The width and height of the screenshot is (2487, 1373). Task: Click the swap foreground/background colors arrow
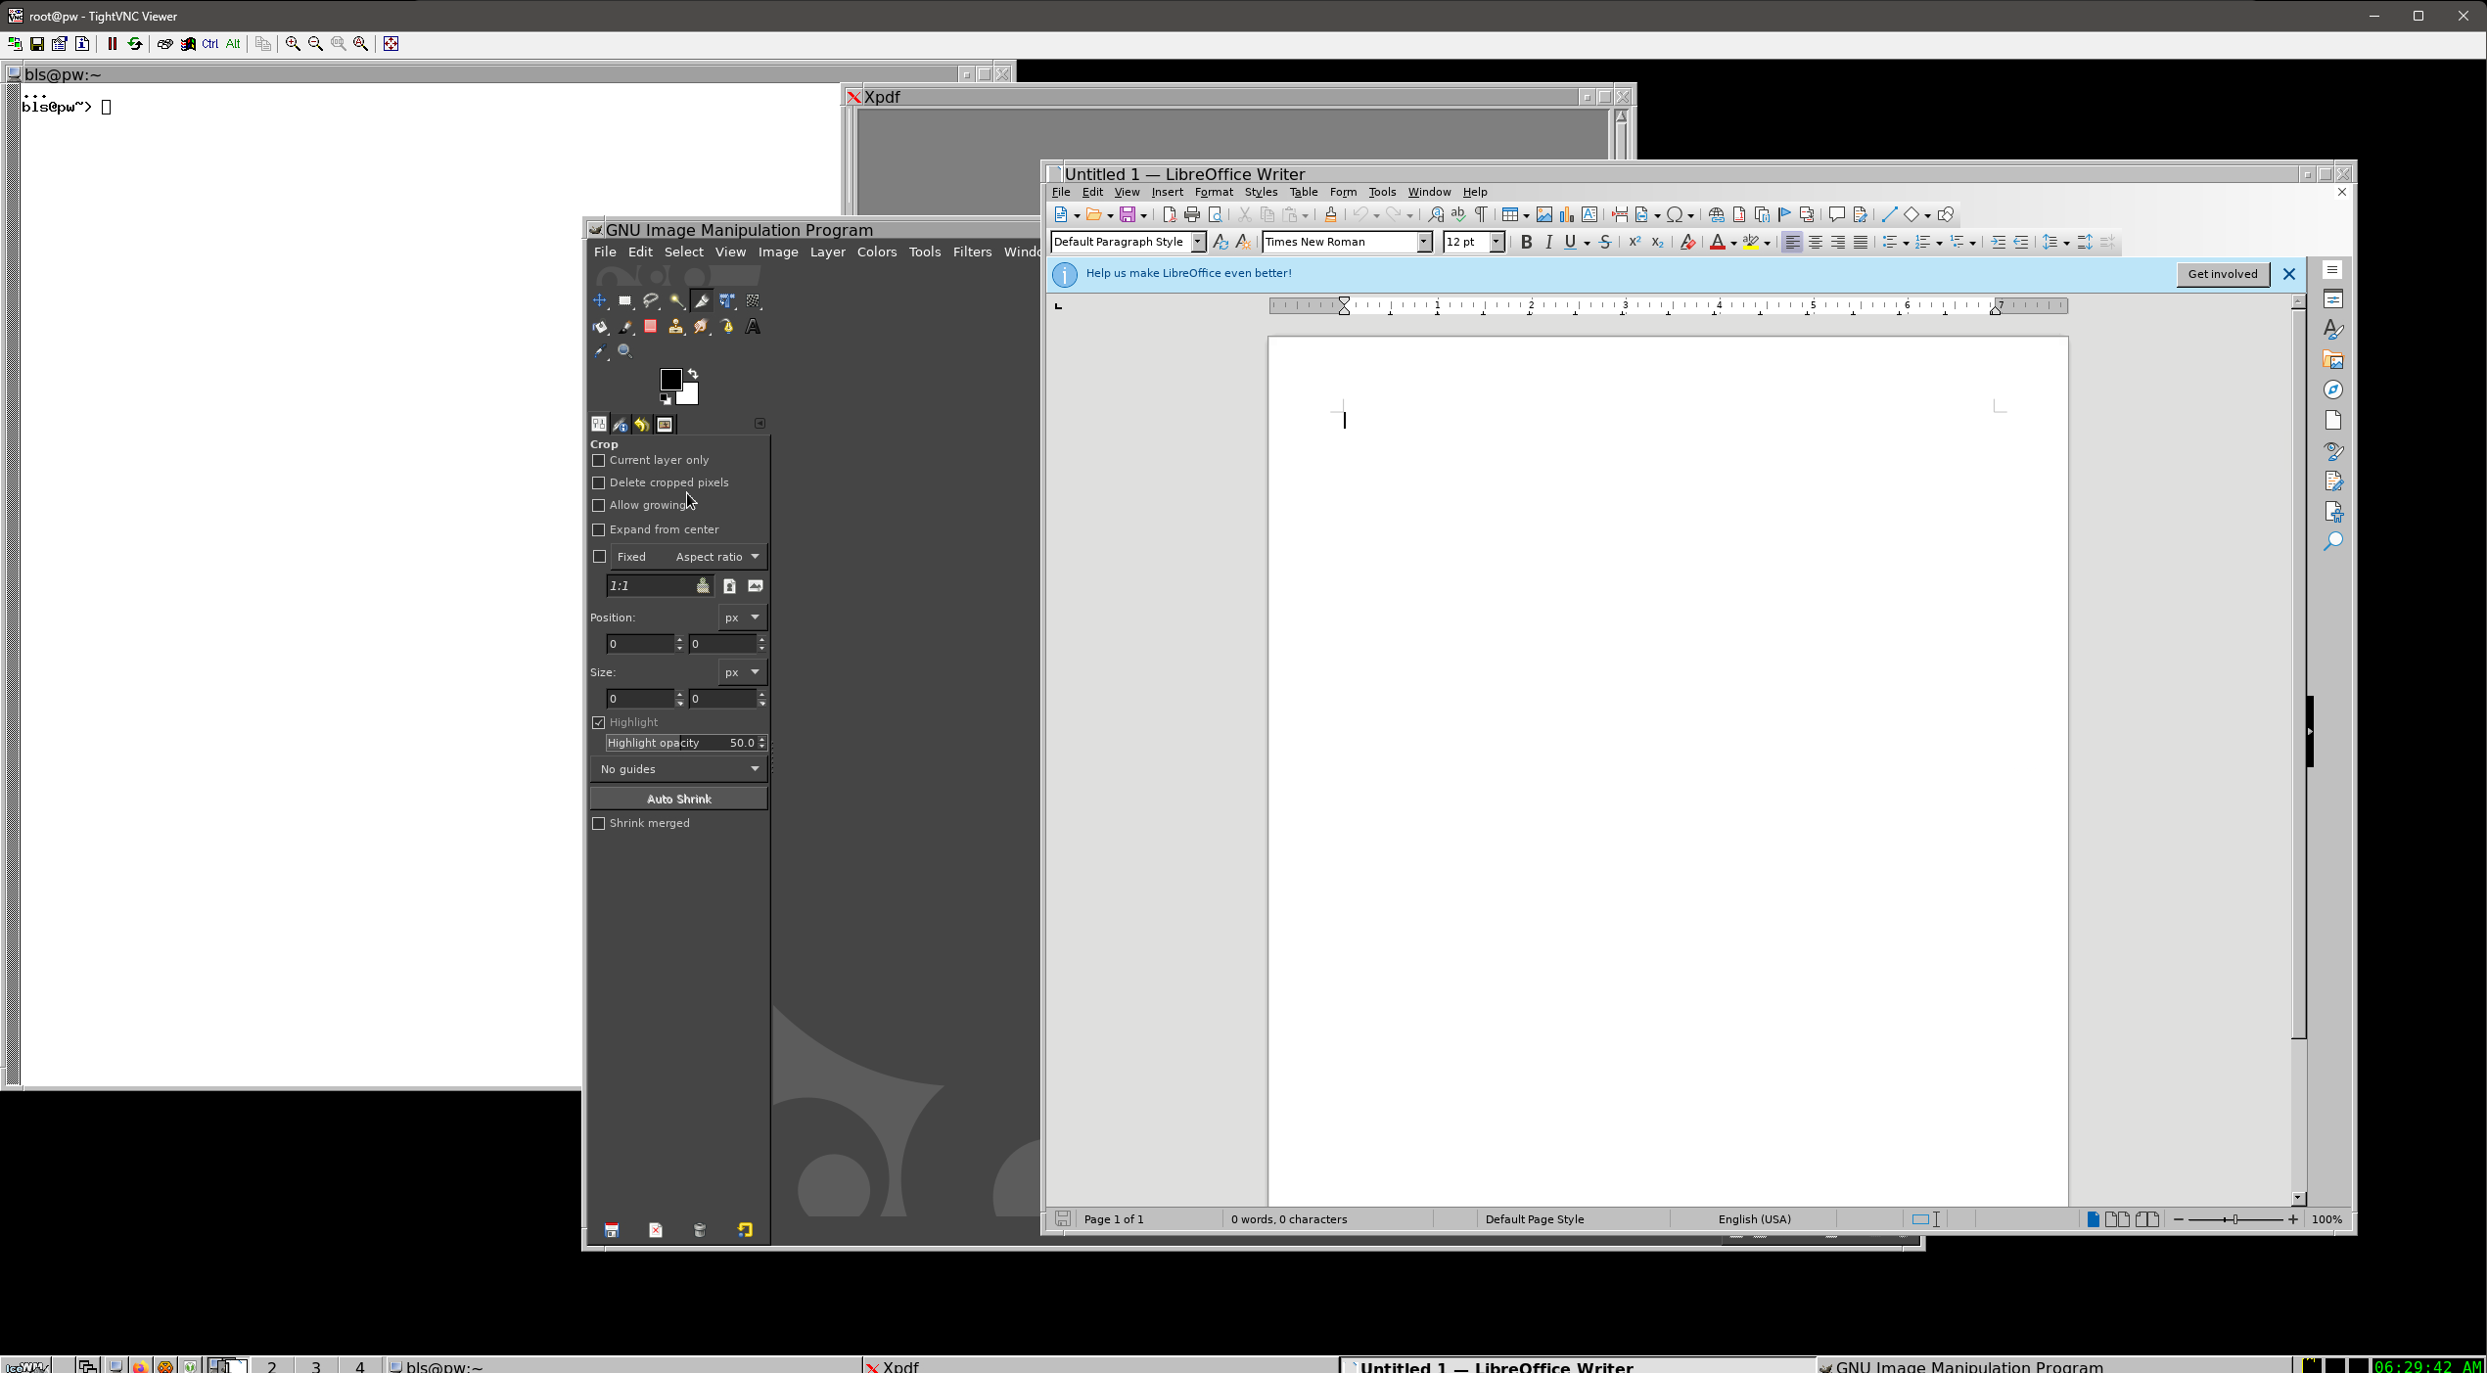click(x=694, y=374)
